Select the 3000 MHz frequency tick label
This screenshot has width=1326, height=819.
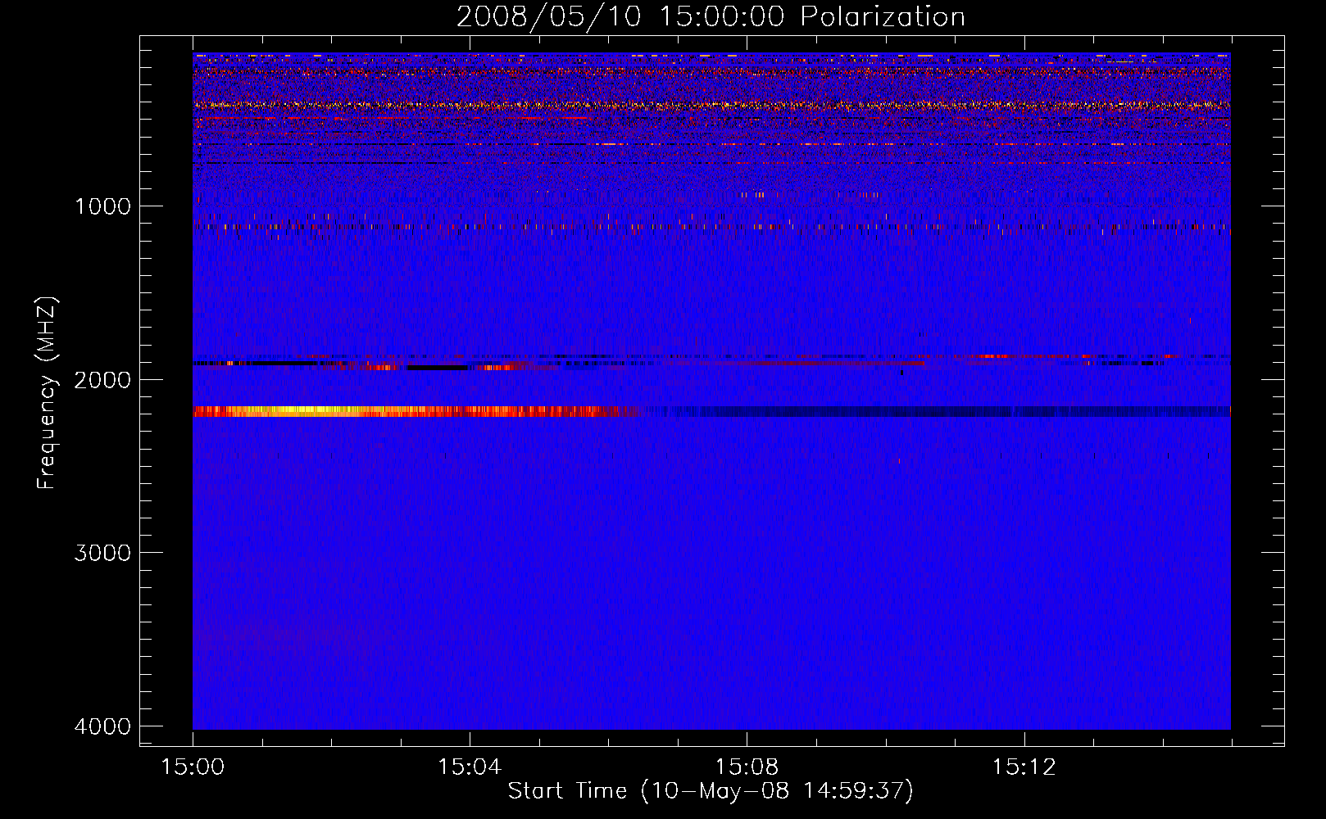click(102, 553)
